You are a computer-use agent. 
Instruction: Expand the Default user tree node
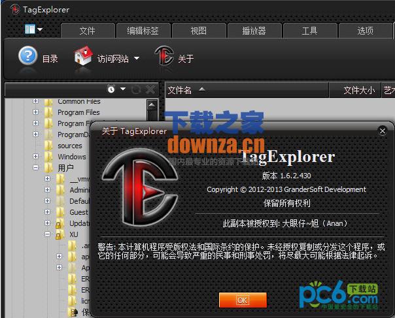pos(47,200)
